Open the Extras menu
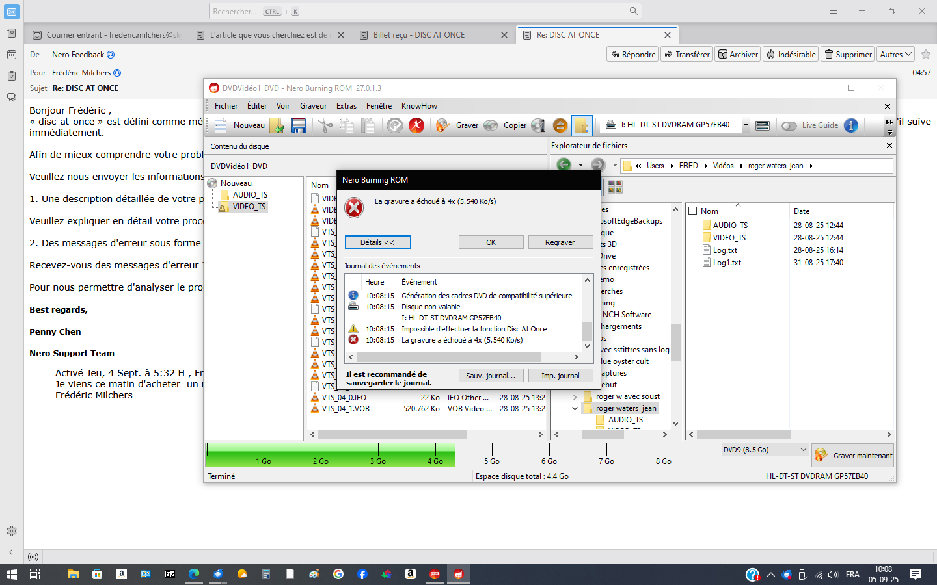The height and width of the screenshot is (585, 937). (x=346, y=106)
